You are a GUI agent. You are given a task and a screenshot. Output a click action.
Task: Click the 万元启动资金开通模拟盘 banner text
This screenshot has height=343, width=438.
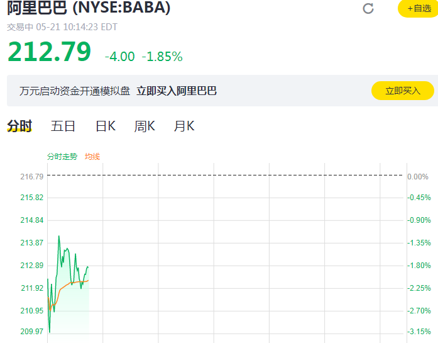75,91
